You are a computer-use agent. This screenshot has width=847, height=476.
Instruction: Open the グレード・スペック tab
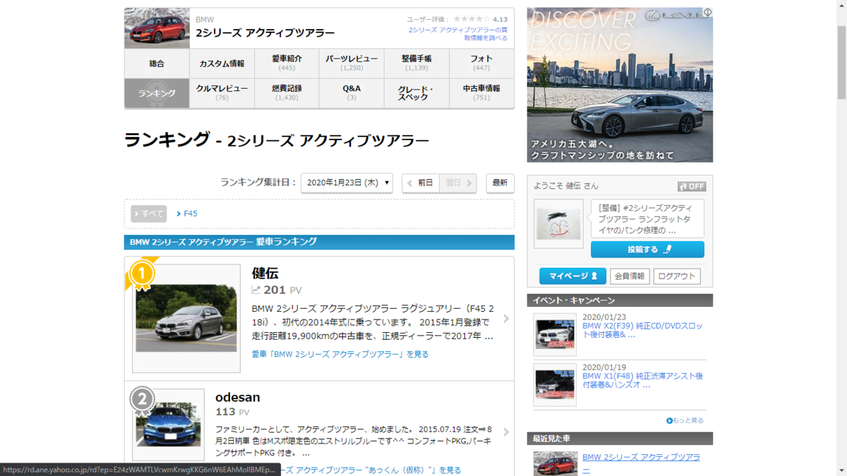click(416, 93)
